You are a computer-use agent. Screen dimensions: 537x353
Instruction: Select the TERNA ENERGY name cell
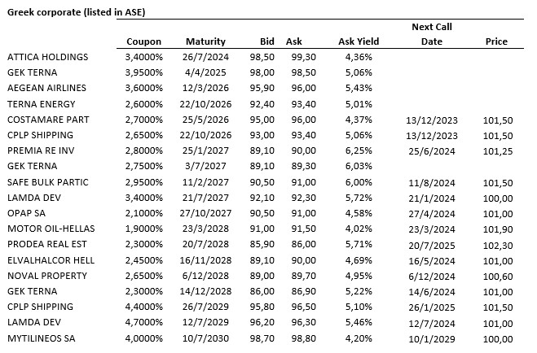(x=41, y=104)
